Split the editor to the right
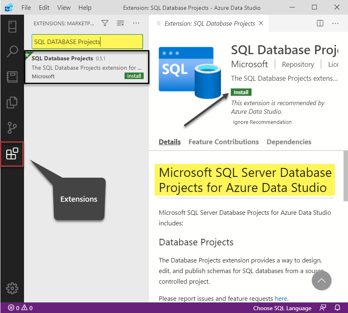Image resolution: width=348 pixels, height=313 pixels. (320, 23)
